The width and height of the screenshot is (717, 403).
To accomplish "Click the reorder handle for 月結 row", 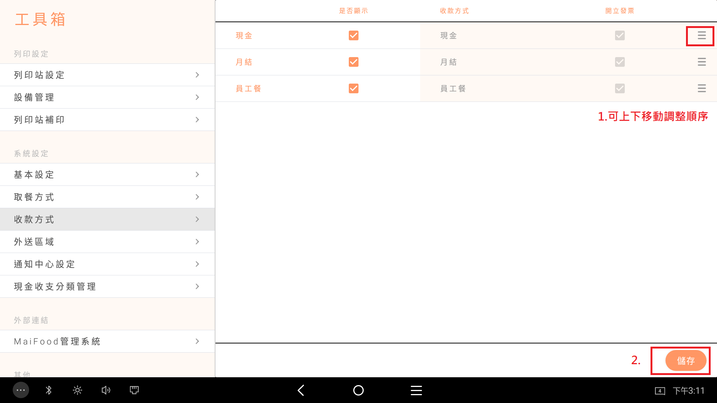I will (701, 62).
